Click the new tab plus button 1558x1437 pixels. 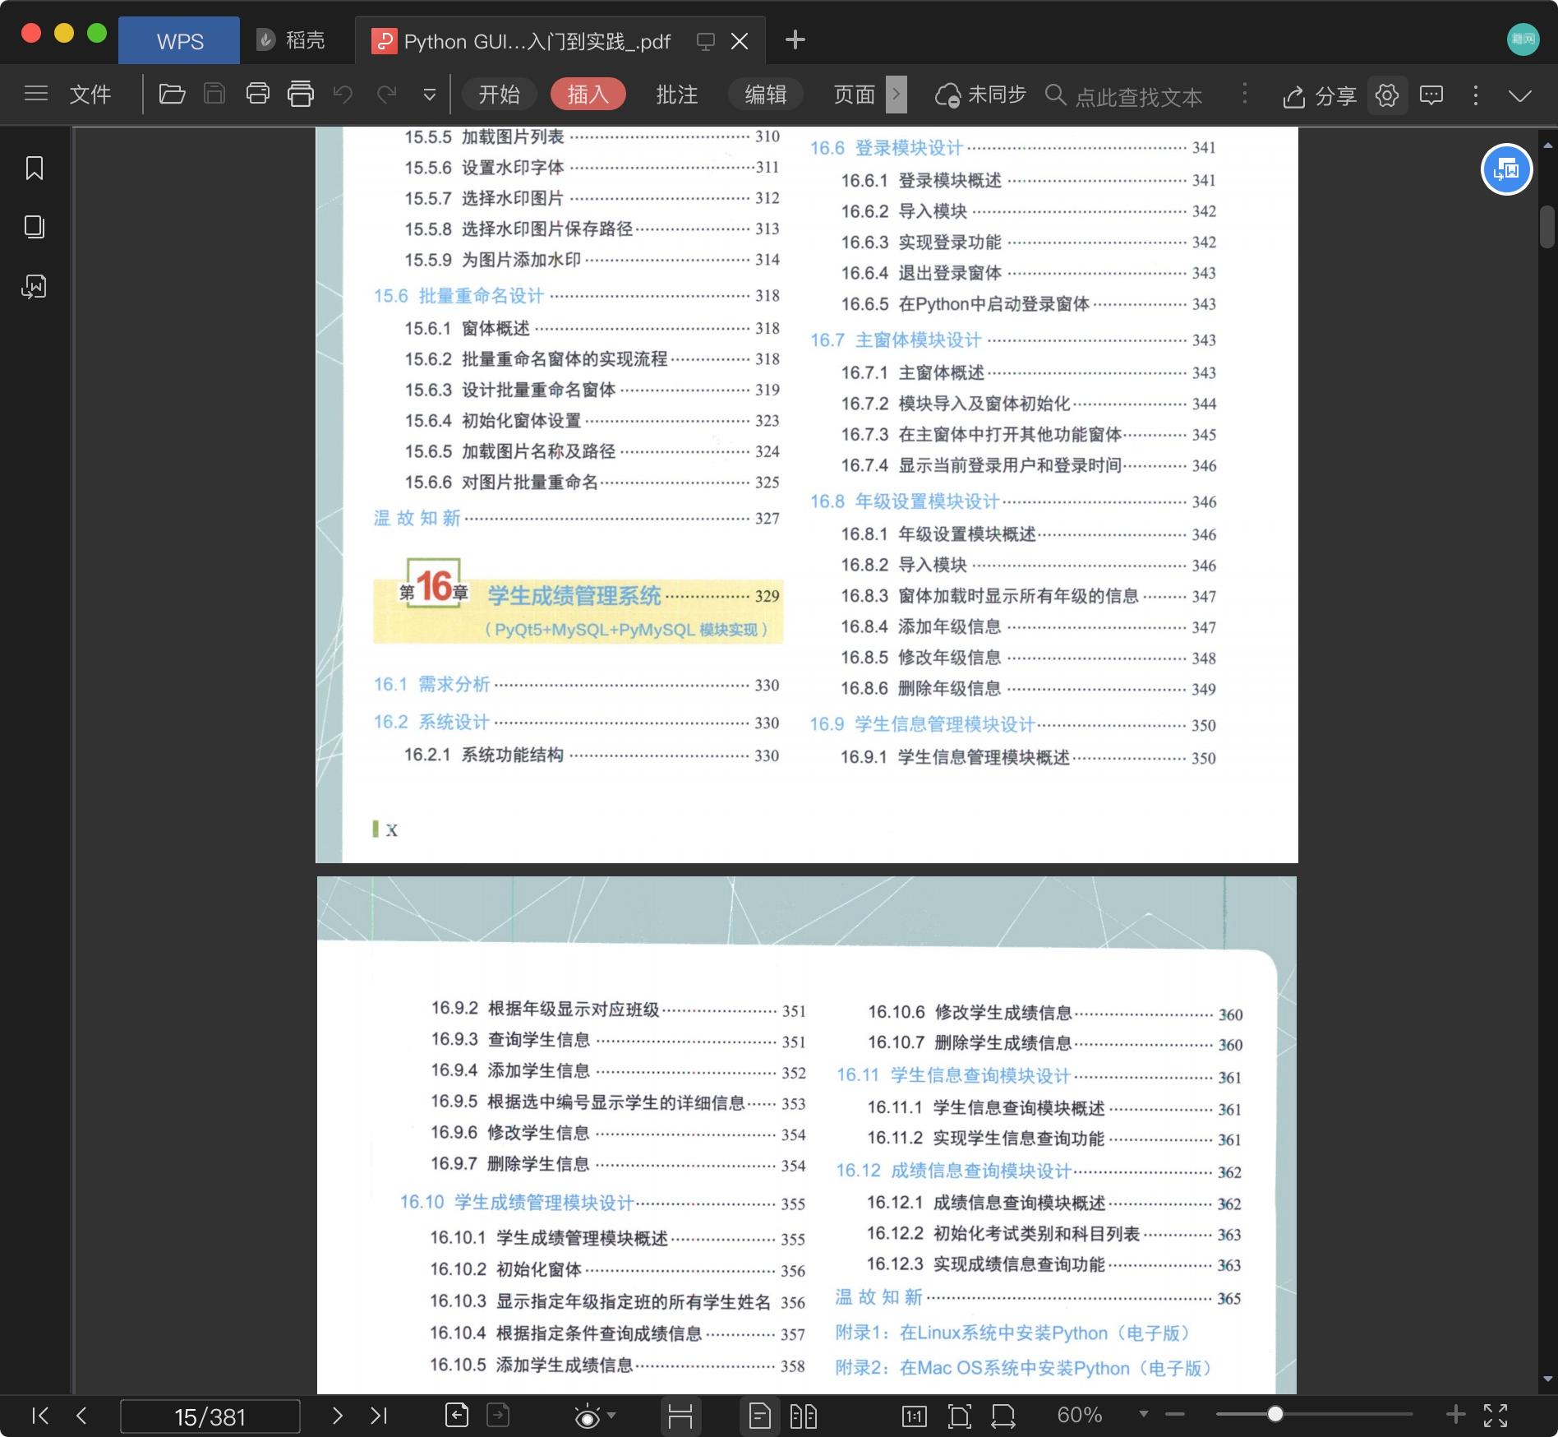(x=795, y=39)
